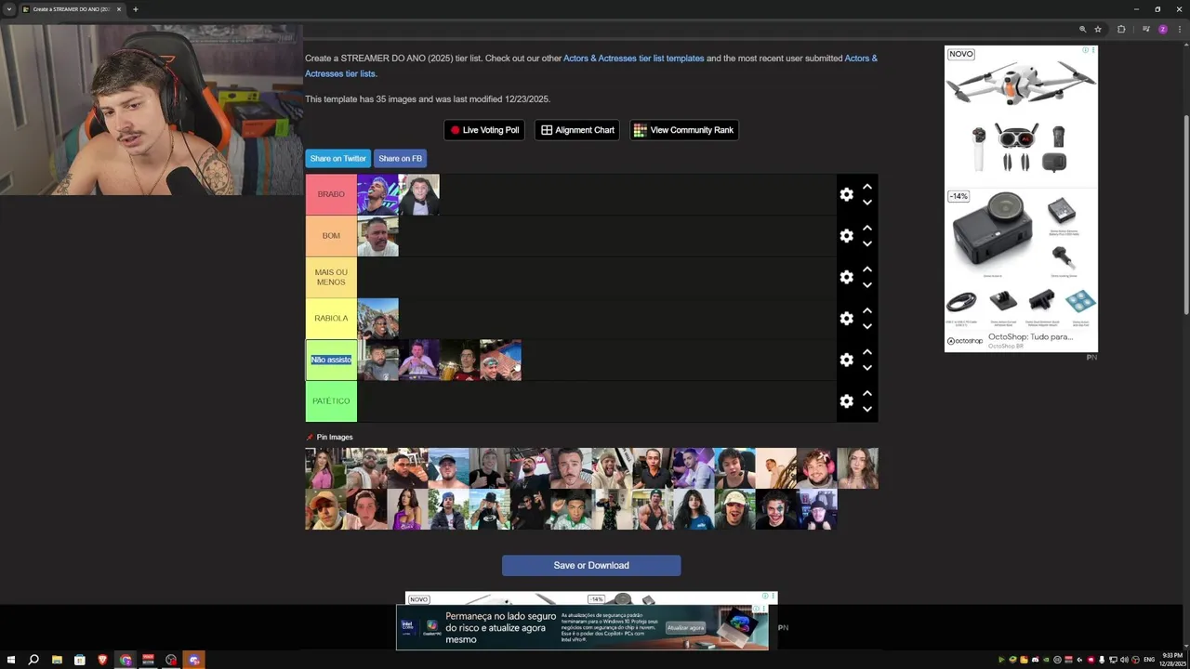Bookmark this page with star icon
Screen dimensions: 1190x669
[x=1098, y=29]
